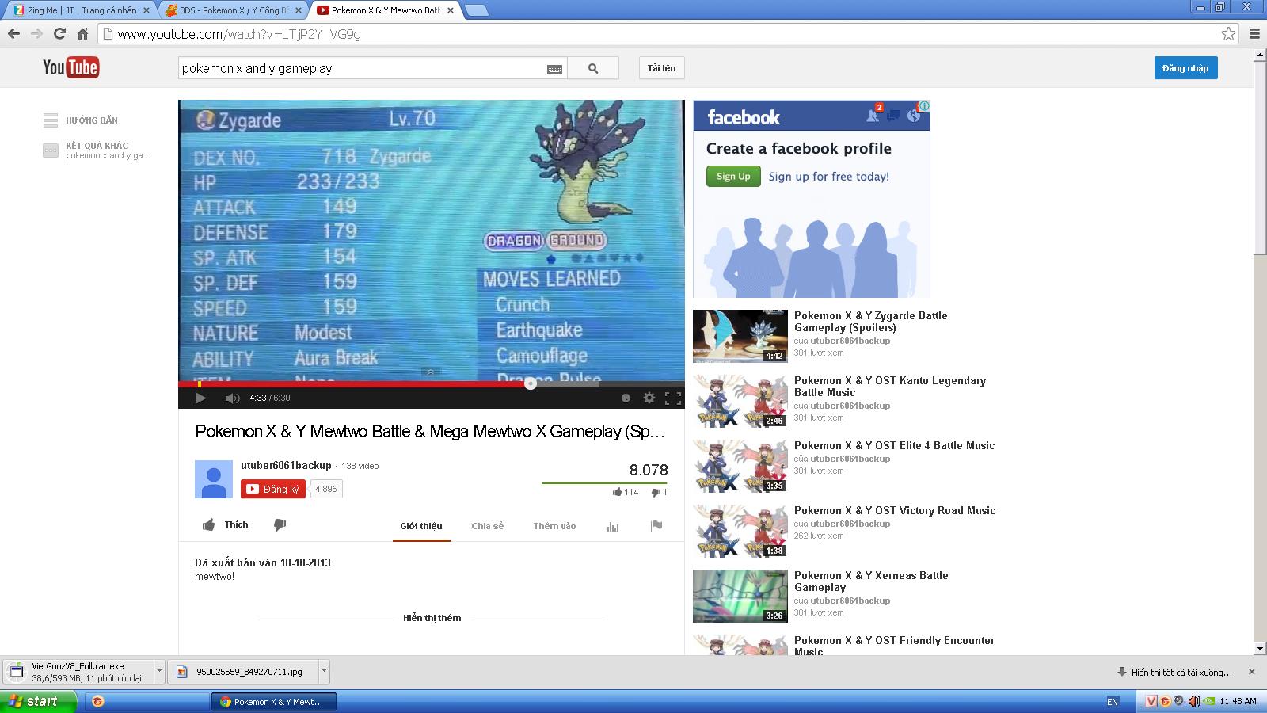Click the Watch Later clock icon

626,398
